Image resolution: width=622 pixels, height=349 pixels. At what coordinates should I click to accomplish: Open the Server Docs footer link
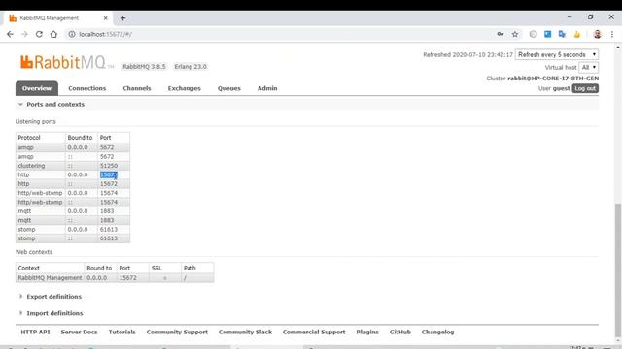(x=79, y=332)
